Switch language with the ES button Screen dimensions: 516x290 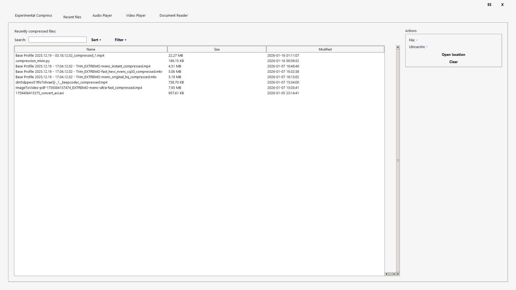pos(489,5)
